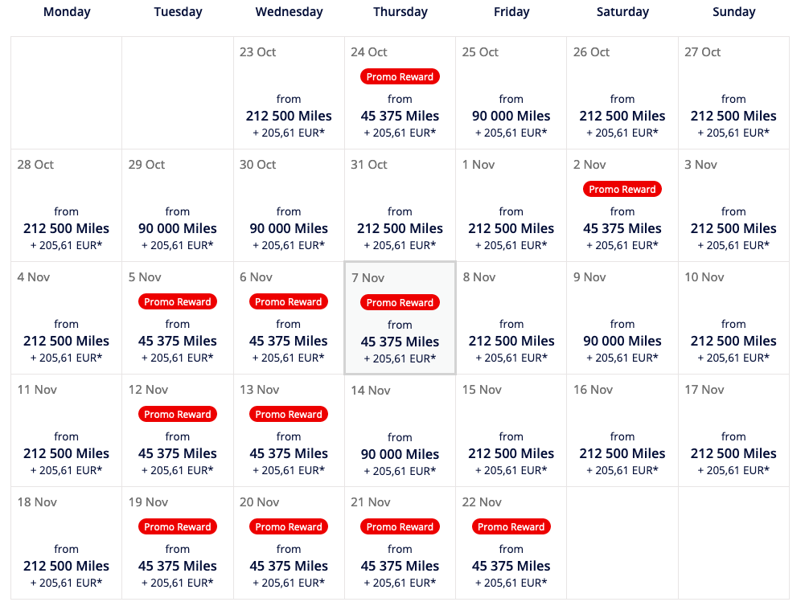Click the Promo Reward badge on 2 Nov
The image size is (805, 610).
coord(622,190)
